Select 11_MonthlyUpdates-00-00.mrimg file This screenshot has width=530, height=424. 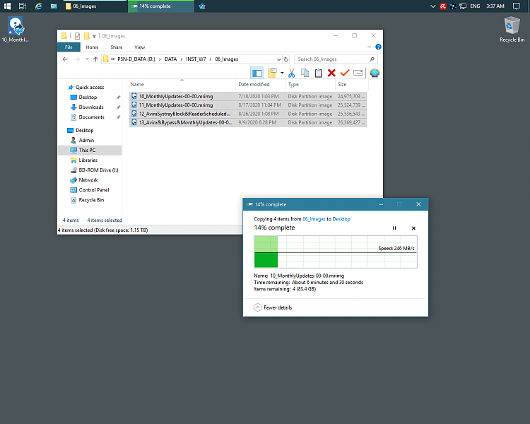pos(248,105)
